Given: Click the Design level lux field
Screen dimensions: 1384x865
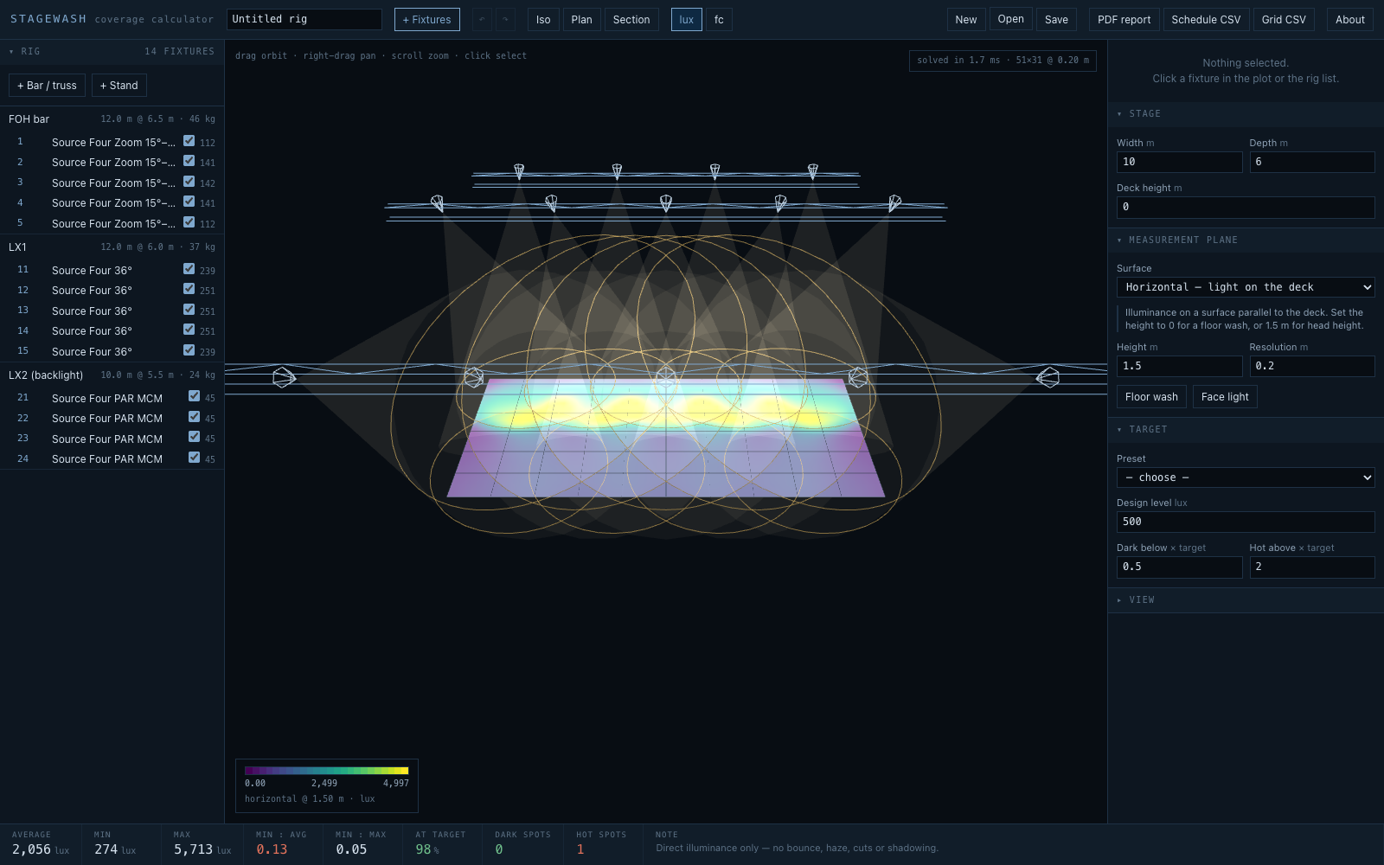Looking at the screenshot, I should click(x=1246, y=522).
